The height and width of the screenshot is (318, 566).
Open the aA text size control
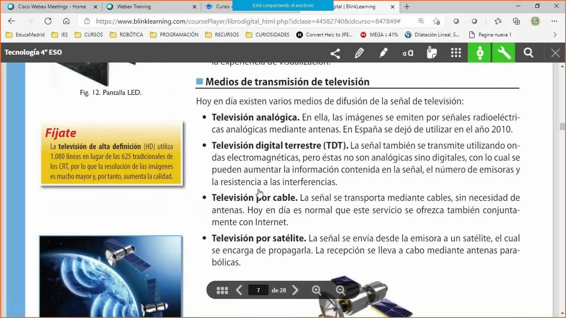pos(408,53)
